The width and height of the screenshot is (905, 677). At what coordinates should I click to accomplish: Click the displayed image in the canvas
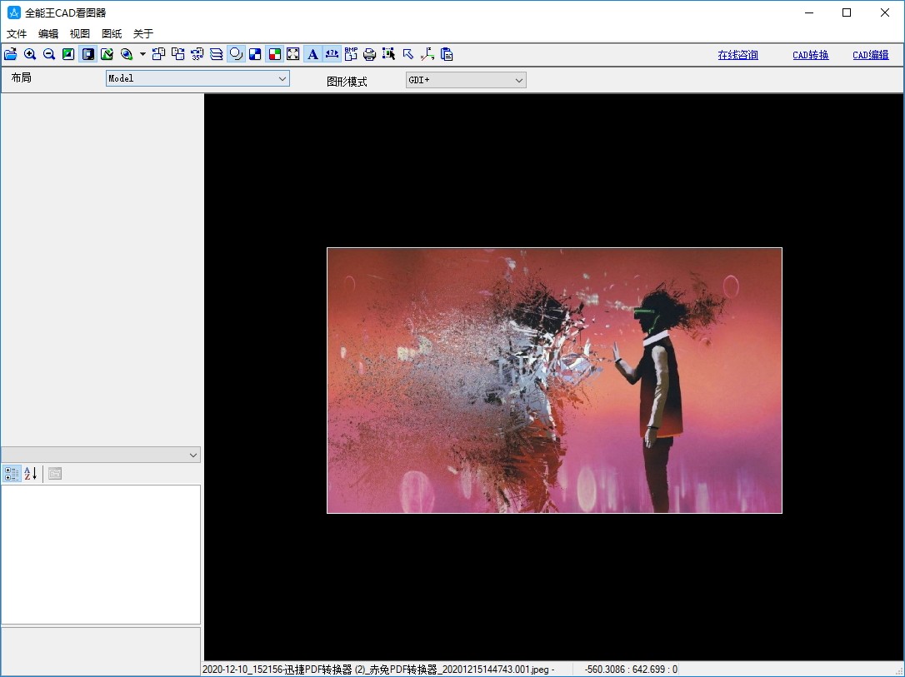[x=554, y=381]
